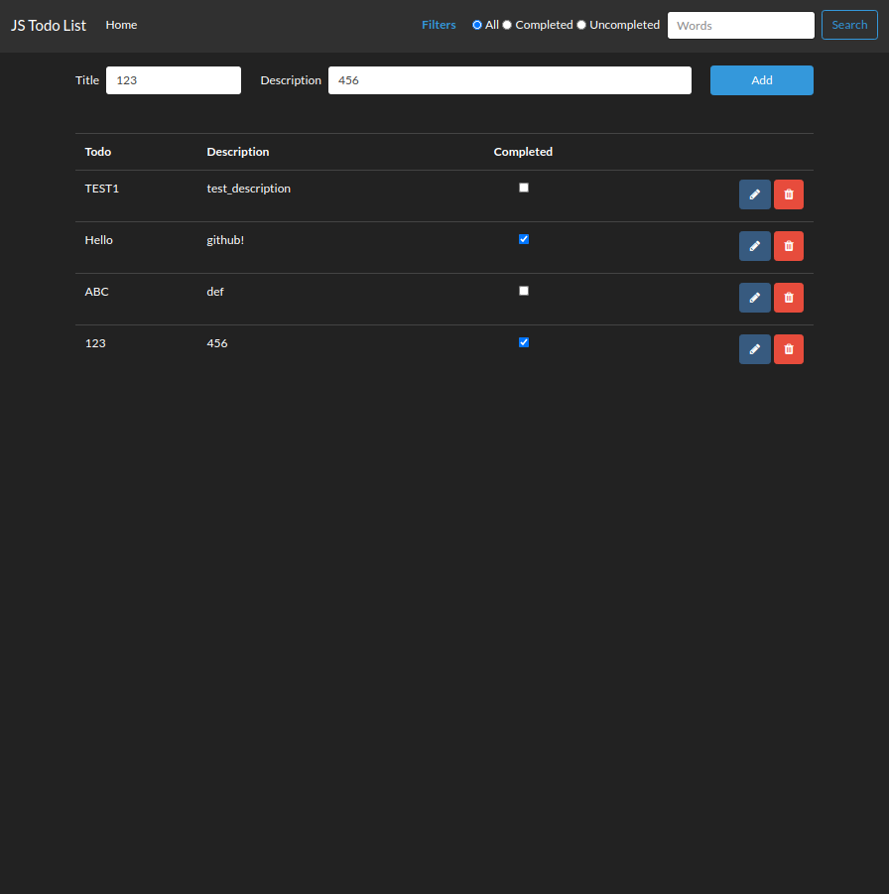Check the ABC completed checkbox
The width and height of the screenshot is (889, 894).
click(x=524, y=291)
